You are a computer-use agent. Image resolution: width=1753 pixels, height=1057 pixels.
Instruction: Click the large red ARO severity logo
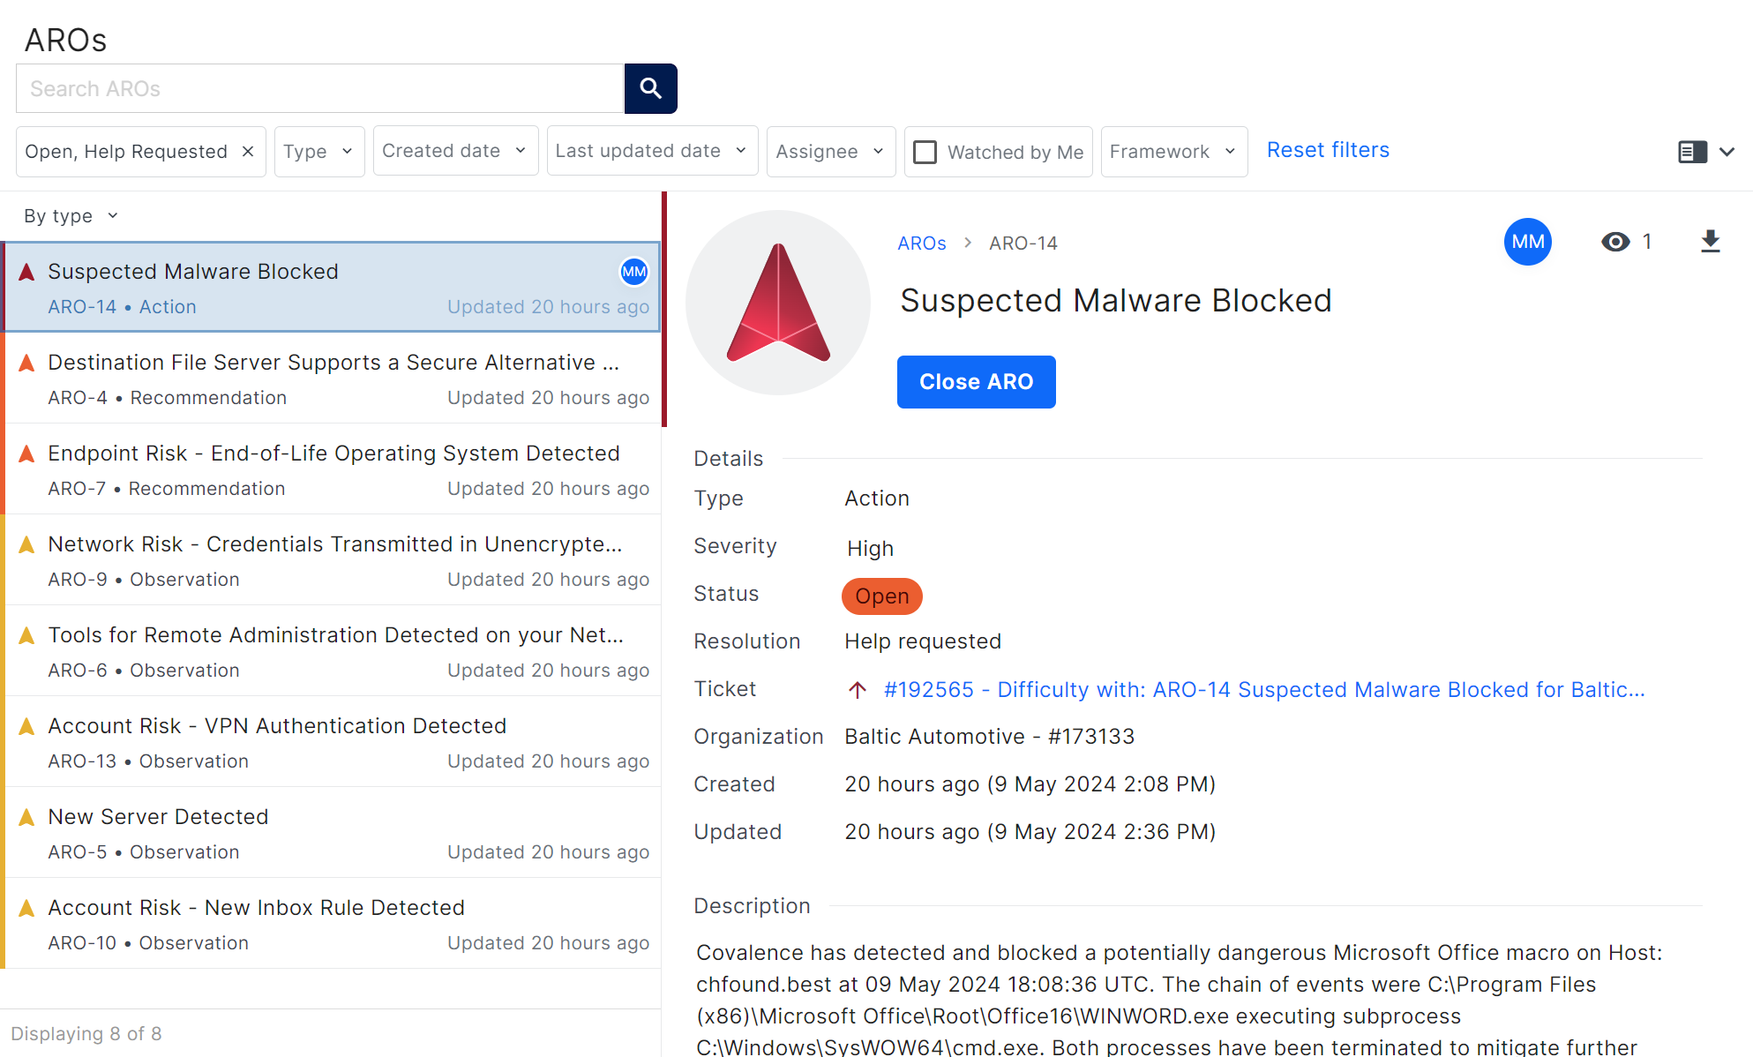(x=778, y=303)
